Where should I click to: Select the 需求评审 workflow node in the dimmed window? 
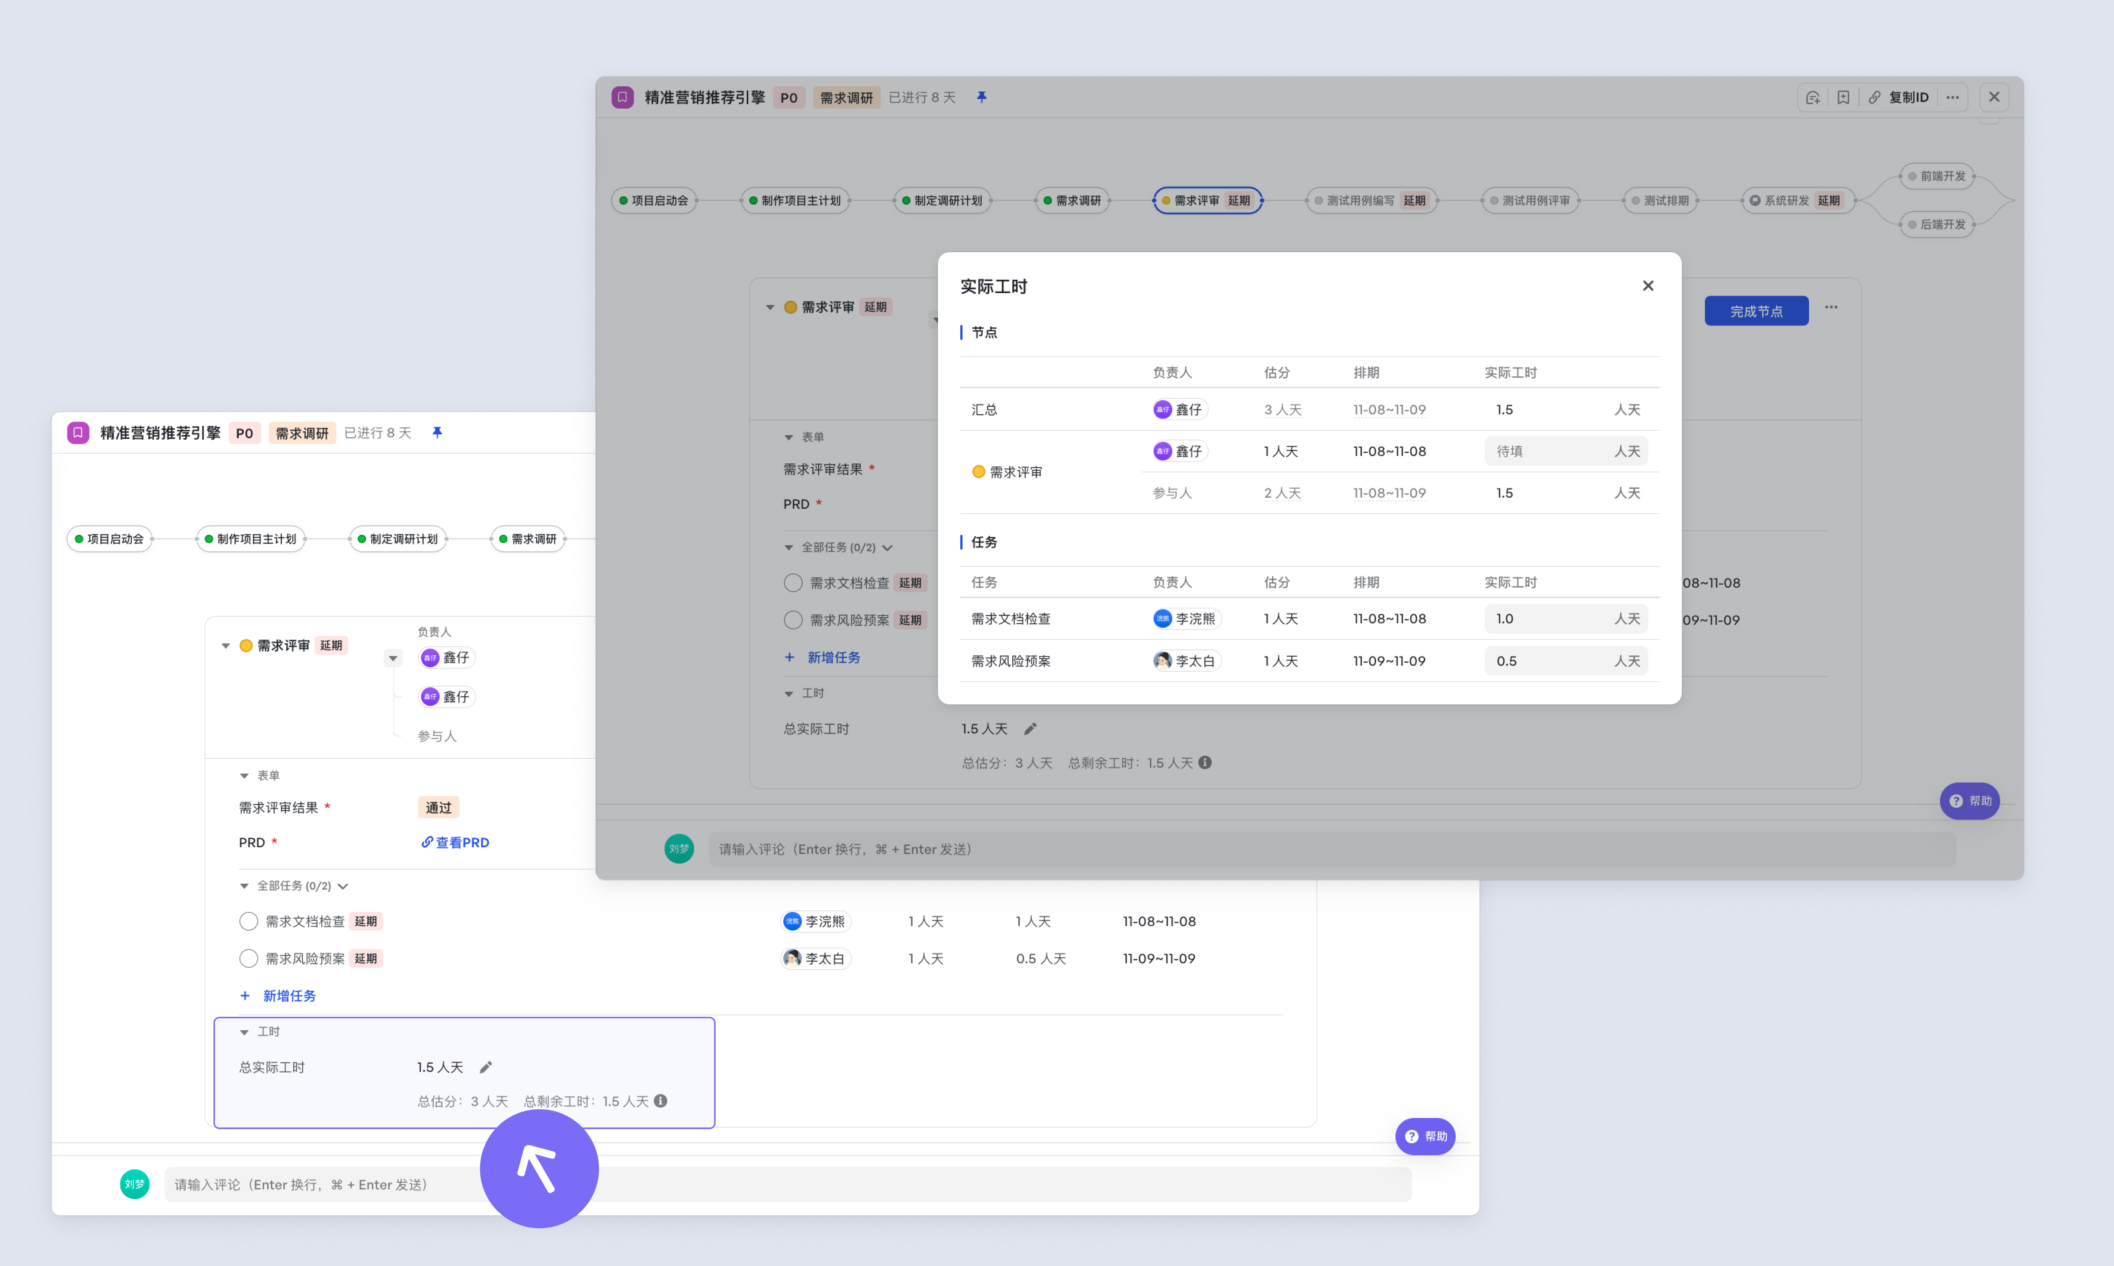coord(1208,200)
